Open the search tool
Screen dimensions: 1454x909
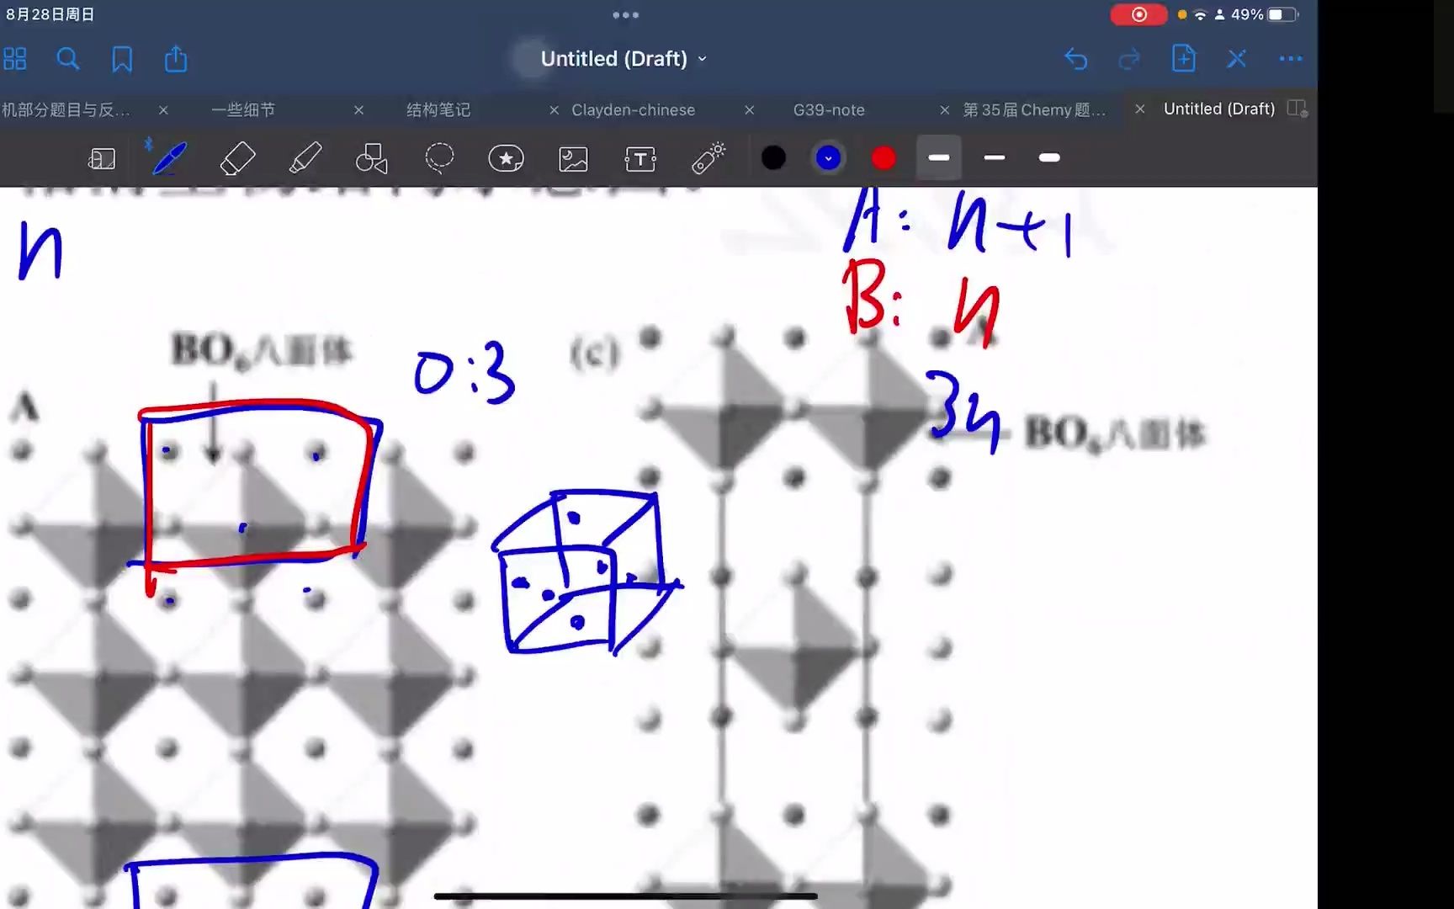[68, 59]
